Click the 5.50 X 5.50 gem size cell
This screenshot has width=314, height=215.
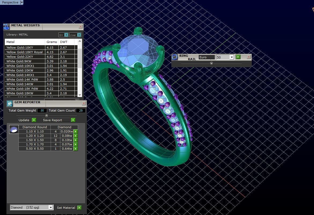(x=35, y=149)
